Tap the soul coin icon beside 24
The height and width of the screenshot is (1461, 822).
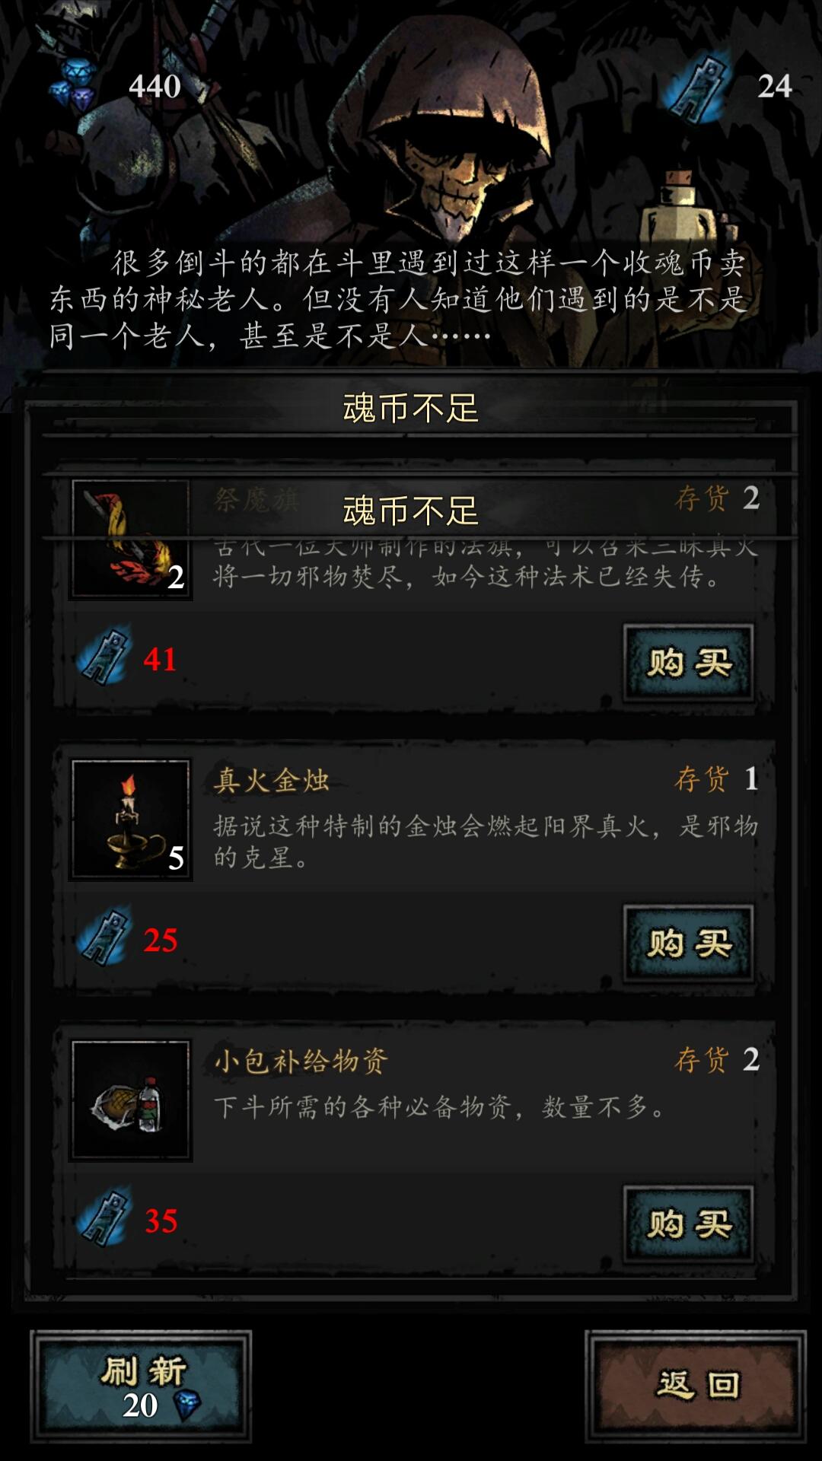(x=698, y=86)
